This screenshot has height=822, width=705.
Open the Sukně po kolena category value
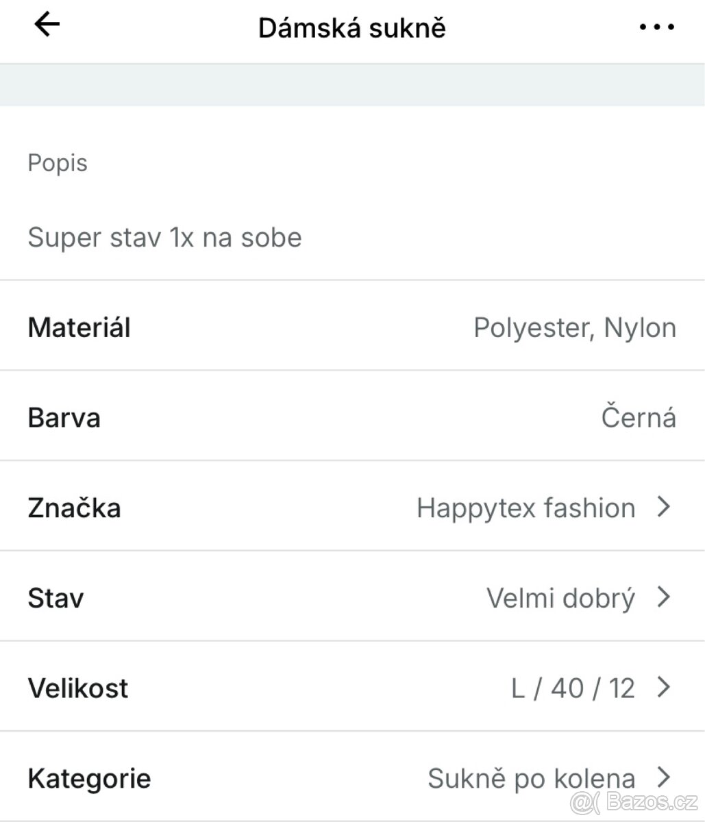(x=531, y=778)
